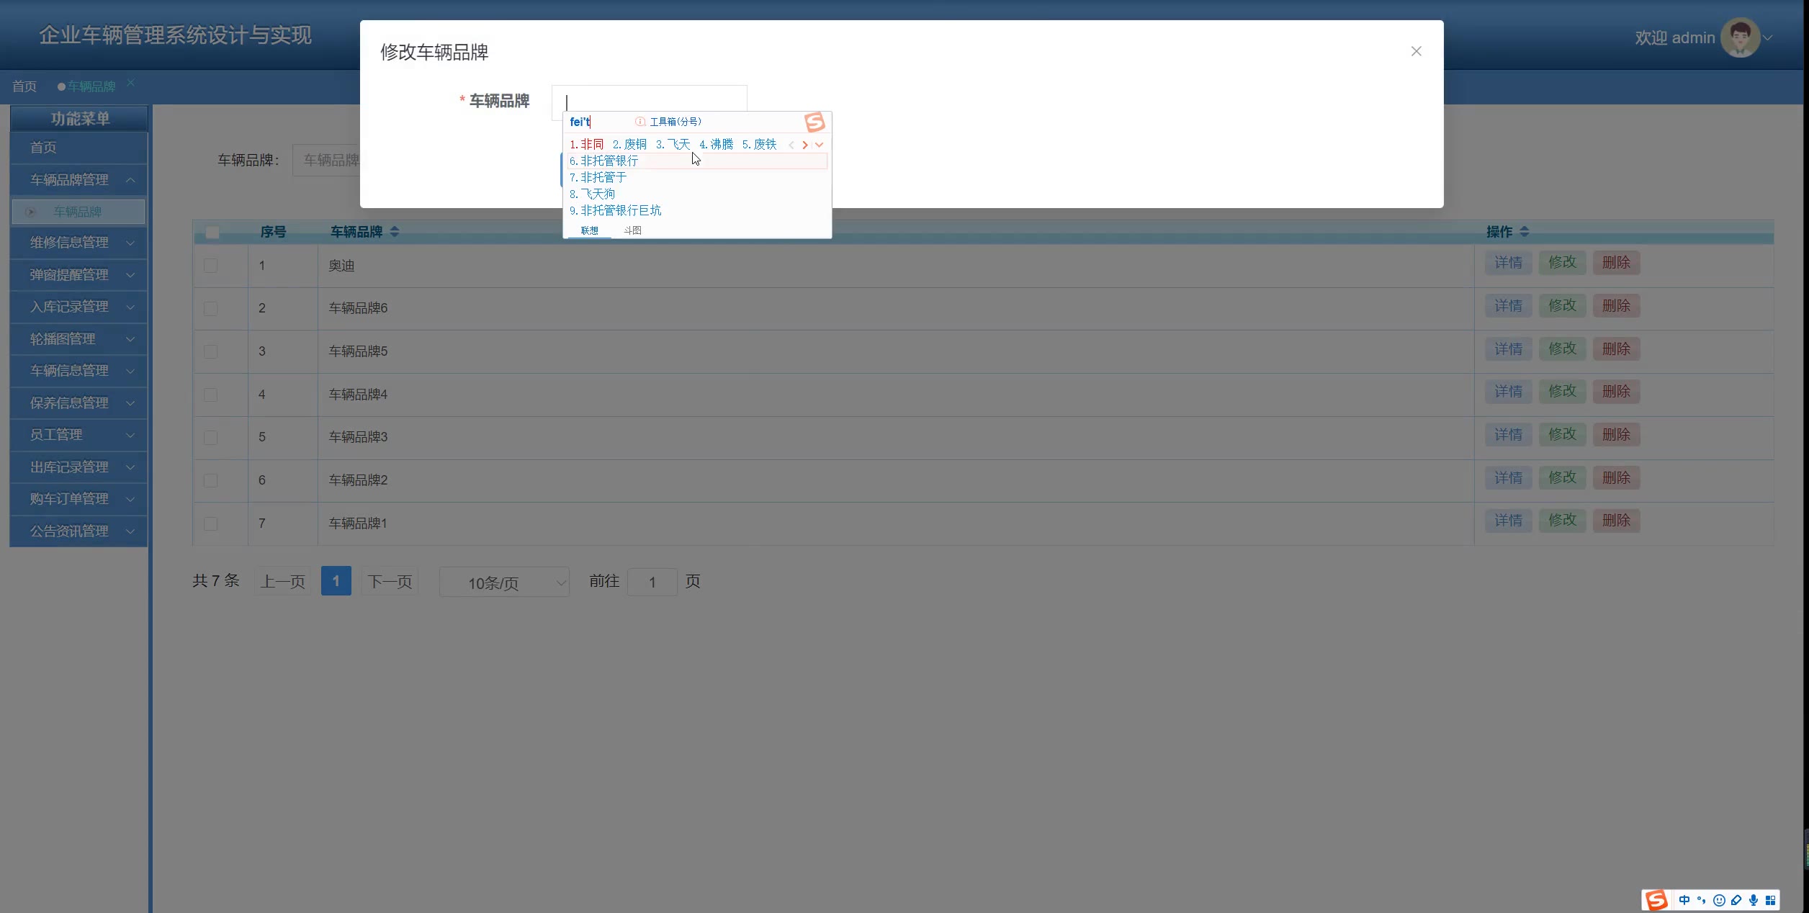The image size is (1809, 913).
Task: Check the checkbox for 车辆品牌5 row
Action: click(x=210, y=351)
